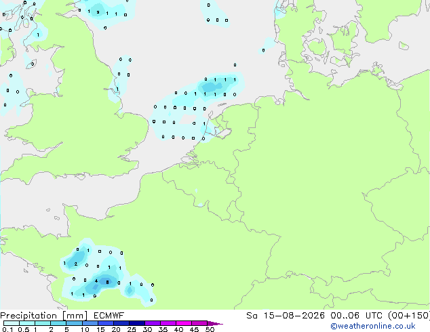Click the legend label '10'
The width and height of the screenshot is (430, 332).
85,329
